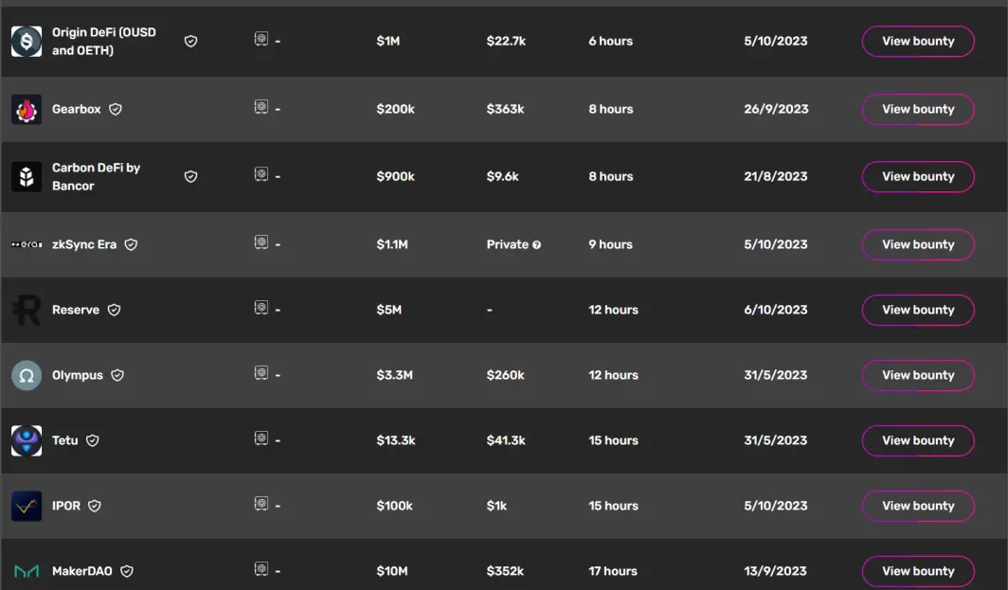1008x590 pixels.
Task: Open View bounty for Origin DeFi
Action: point(918,41)
